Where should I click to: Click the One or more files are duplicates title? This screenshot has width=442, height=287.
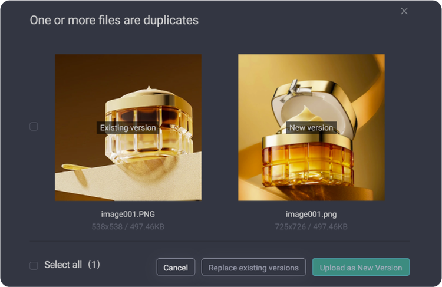point(114,20)
